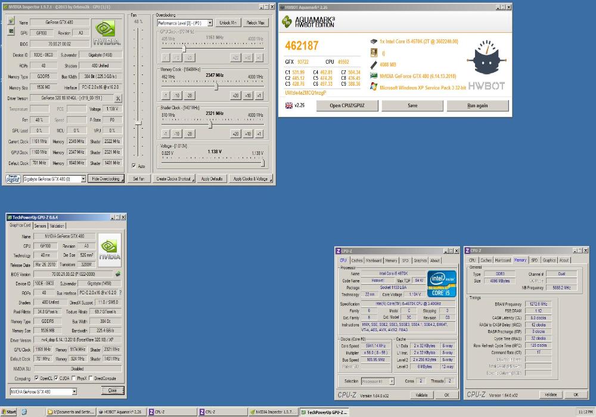This screenshot has width=596, height=417.
Task: Click Set Fan button in Inspector
Action: click(139, 179)
